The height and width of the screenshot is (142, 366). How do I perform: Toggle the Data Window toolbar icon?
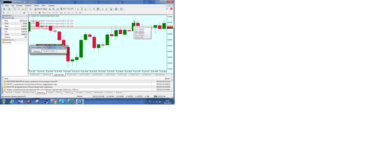(x=19, y=9)
